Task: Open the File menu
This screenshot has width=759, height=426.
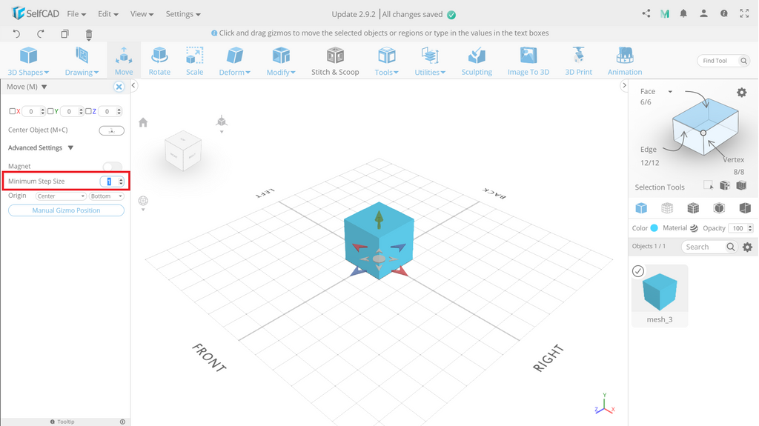Action: tap(76, 14)
